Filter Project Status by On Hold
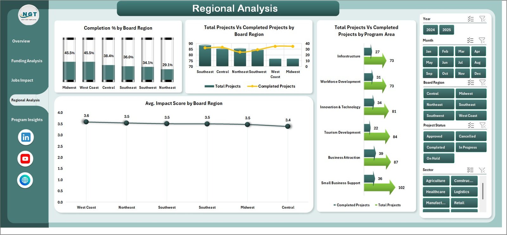Image resolution: width=507 pixels, height=235 pixels. (439, 159)
